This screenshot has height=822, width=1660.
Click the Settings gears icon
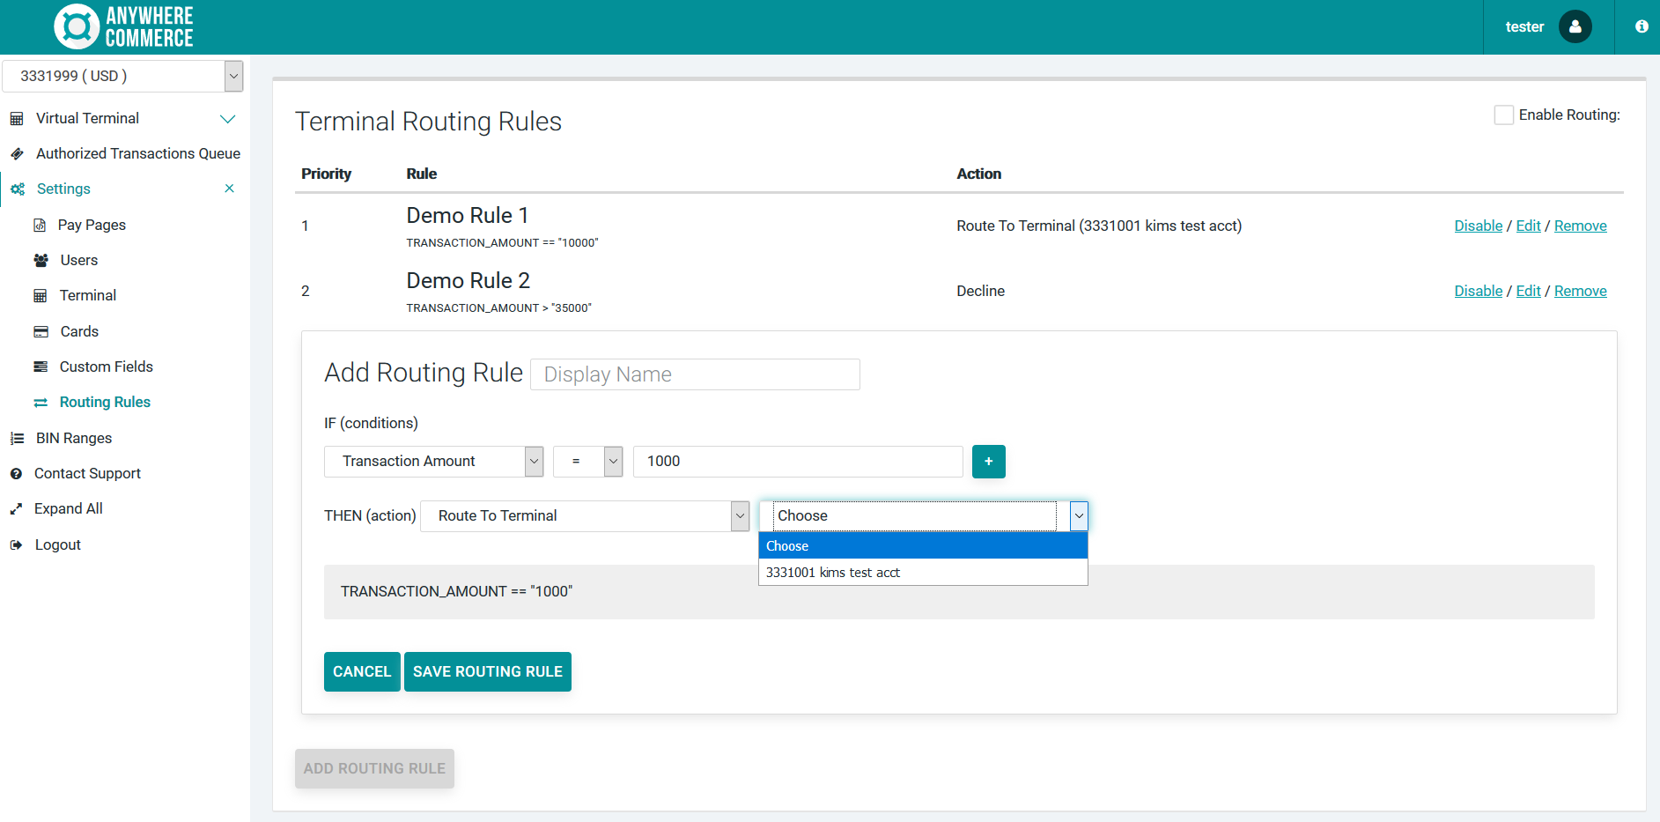pyautogui.click(x=18, y=189)
